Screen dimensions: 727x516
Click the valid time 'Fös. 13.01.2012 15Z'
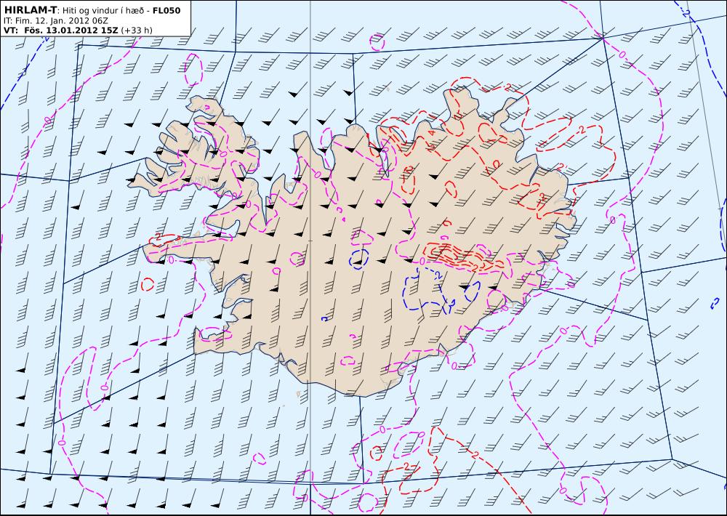point(70,31)
